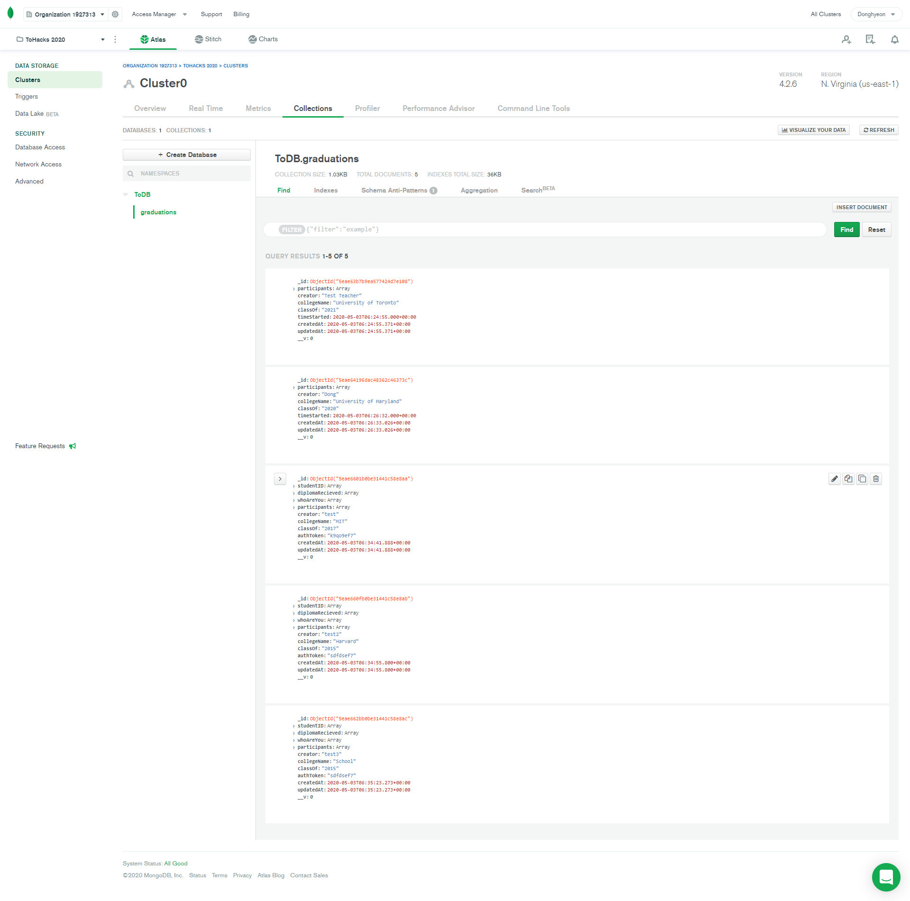Screen dimensions: 910x901
Task: Click the edit document pencil icon
Action: pos(835,479)
